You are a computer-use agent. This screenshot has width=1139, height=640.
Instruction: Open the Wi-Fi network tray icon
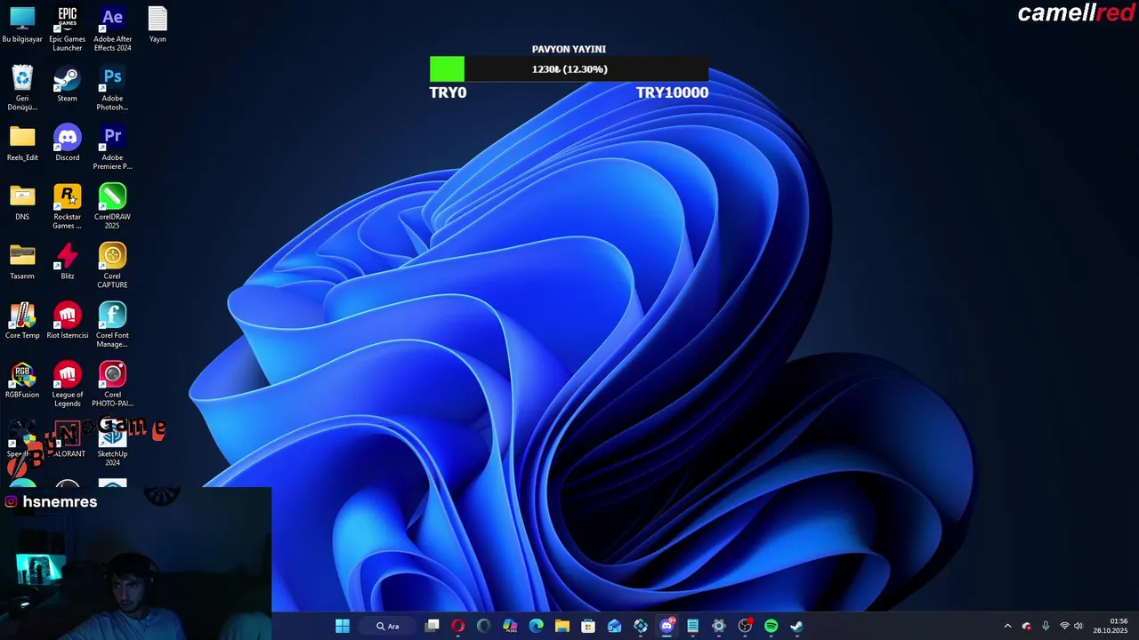coord(1064,626)
